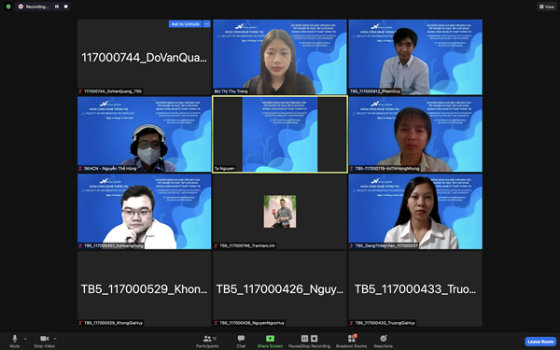Click the Mute microphone icon

15,338
